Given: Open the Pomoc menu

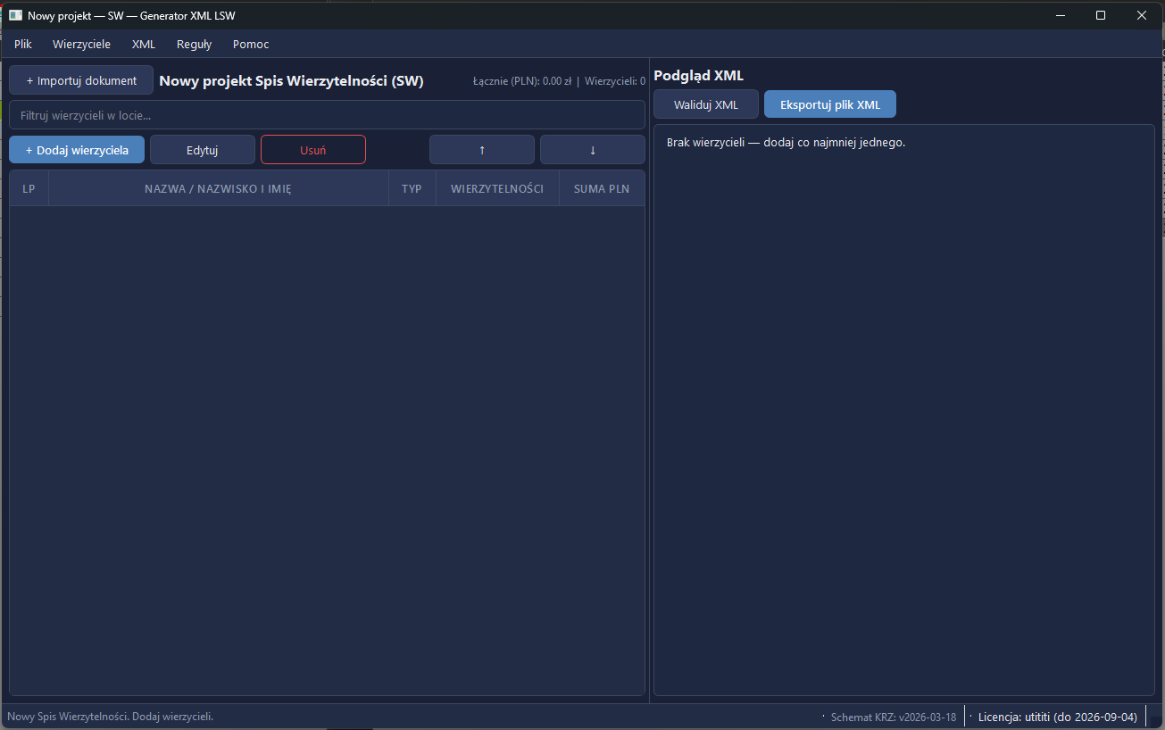Looking at the screenshot, I should point(251,44).
